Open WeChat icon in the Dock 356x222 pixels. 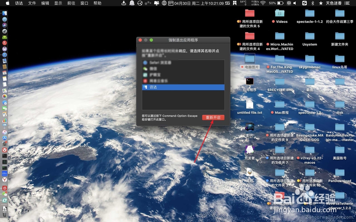click(5, 194)
